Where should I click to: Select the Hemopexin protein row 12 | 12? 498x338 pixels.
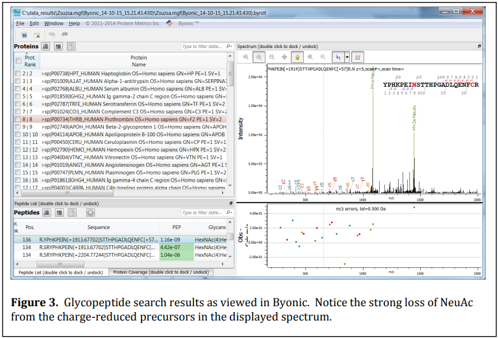pyautogui.click(x=121, y=150)
